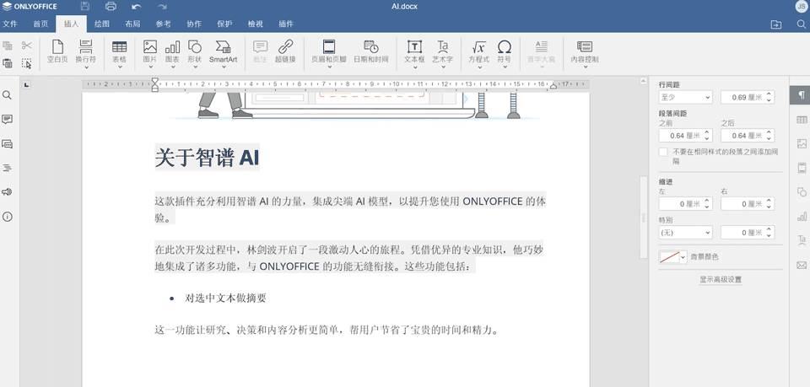Switch to the Collaboration (协作) tab

click(x=194, y=24)
